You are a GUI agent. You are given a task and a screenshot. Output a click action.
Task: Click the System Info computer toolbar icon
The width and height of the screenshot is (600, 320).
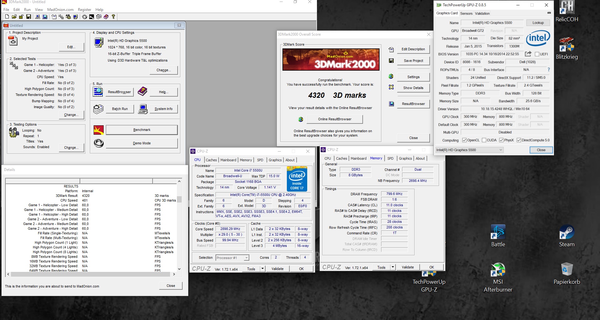(38, 17)
